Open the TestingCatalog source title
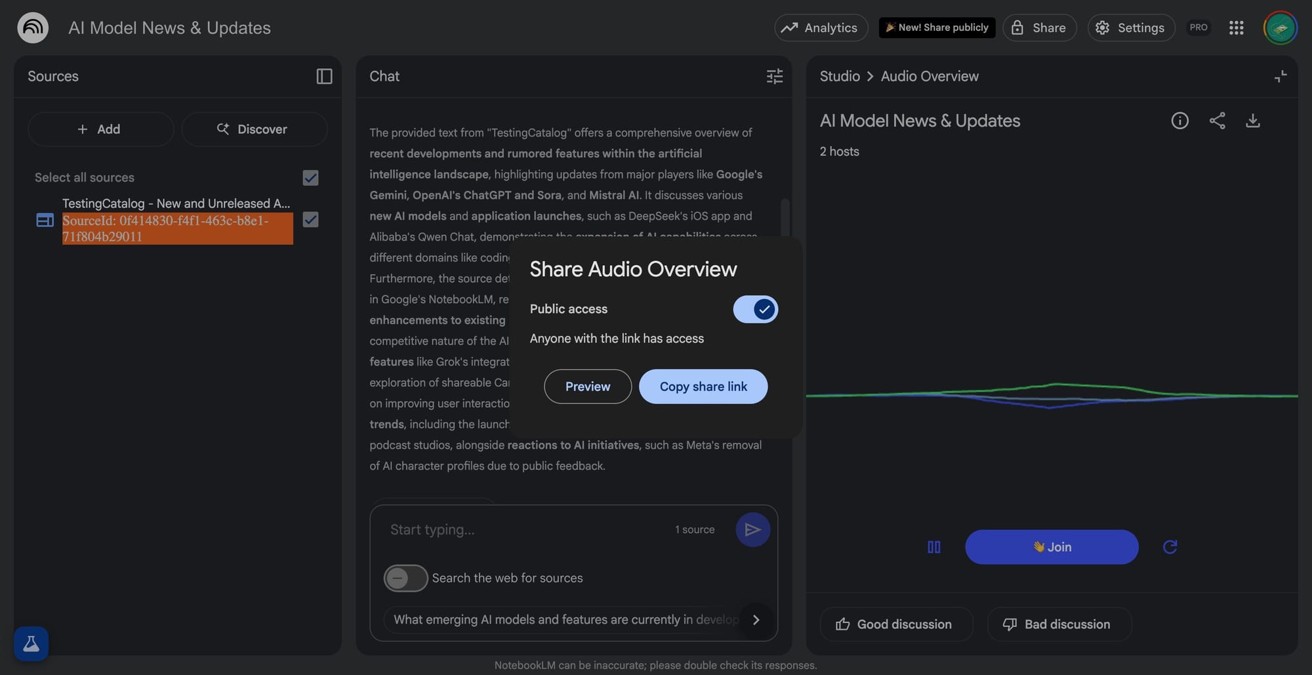Viewport: 1312px width, 675px height. coord(176,203)
